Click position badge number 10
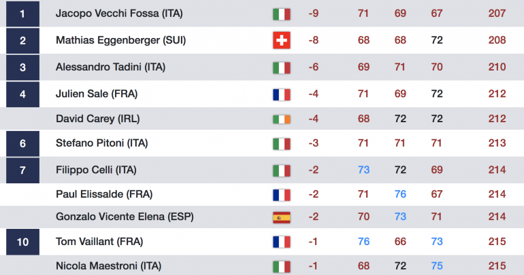 tap(22, 242)
